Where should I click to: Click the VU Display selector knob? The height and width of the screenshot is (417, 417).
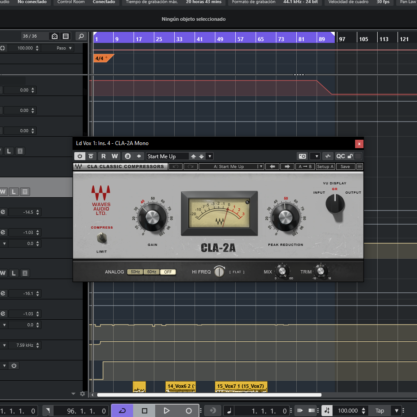coord(335,203)
